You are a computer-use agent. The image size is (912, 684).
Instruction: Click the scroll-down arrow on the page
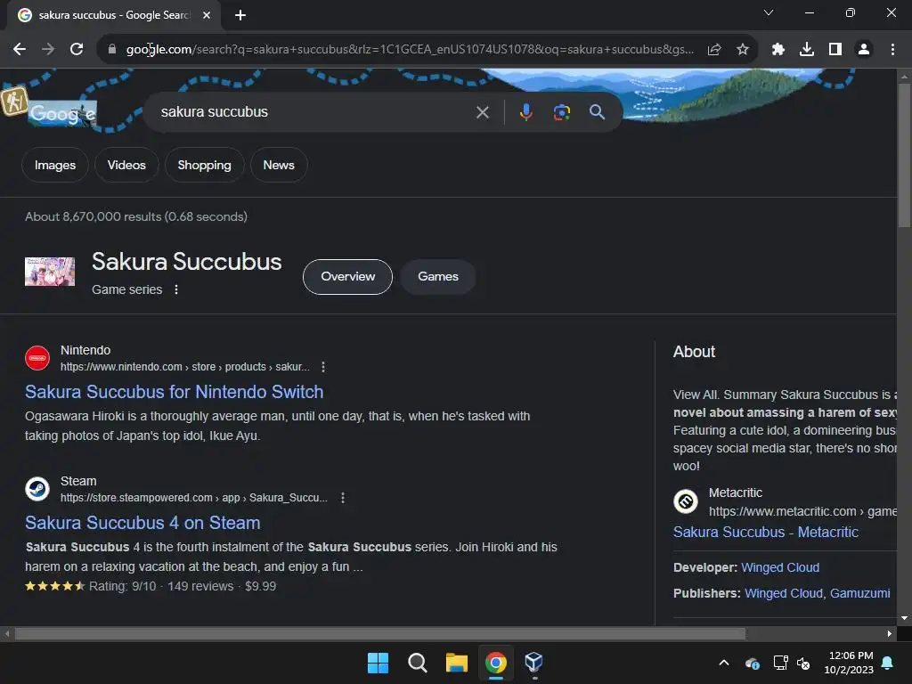pos(904,618)
